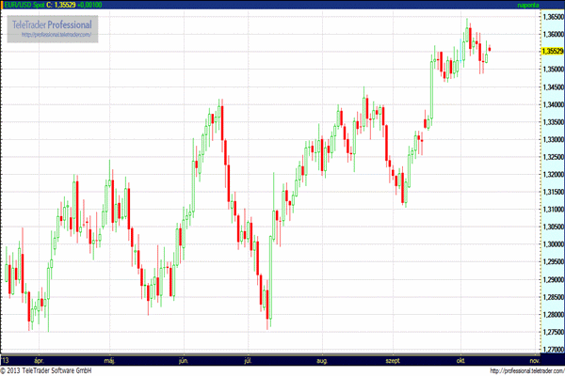Screen dimensions: 565x376
Task: Select the 'ápr.' month on time axis
Action: [x=40, y=360]
